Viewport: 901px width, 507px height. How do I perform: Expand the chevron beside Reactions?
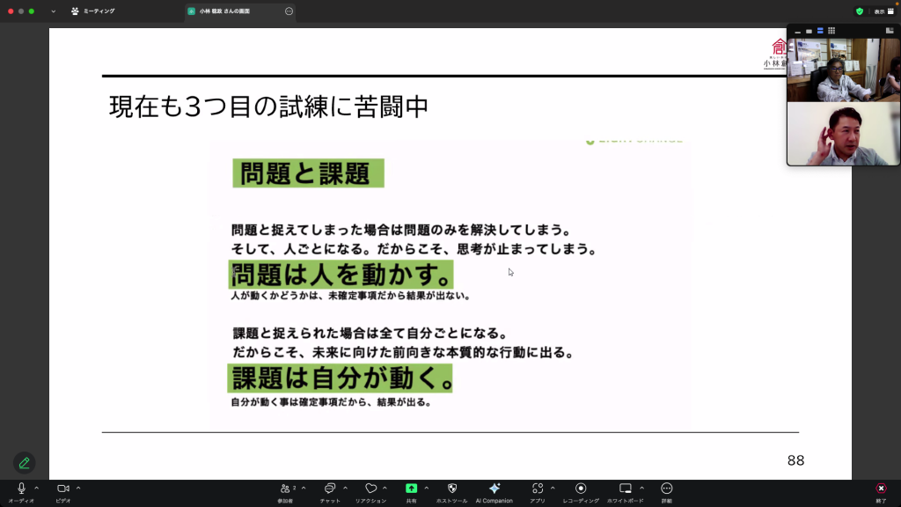point(385,488)
